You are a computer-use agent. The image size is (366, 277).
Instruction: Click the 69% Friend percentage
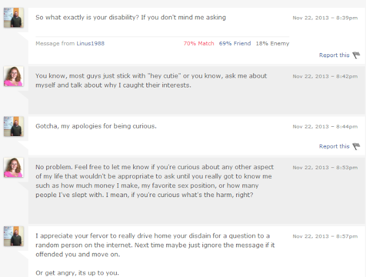(x=235, y=43)
